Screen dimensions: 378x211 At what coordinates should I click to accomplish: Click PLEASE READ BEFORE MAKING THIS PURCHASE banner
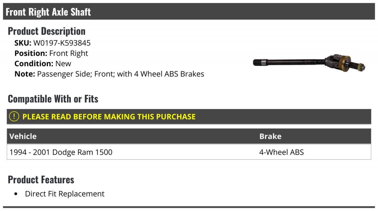pyautogui.click(x=189, y=116)
